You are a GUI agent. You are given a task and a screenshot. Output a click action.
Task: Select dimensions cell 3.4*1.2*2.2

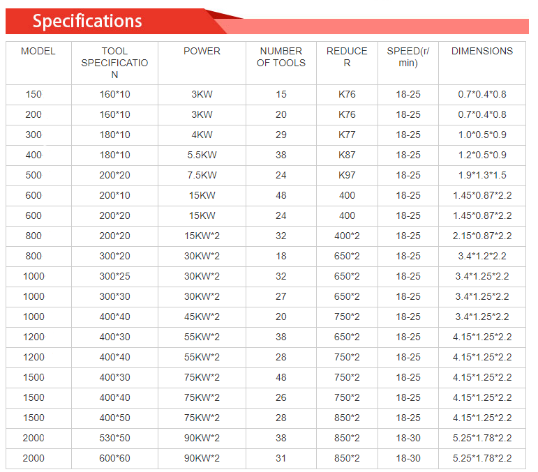point(482,256)
